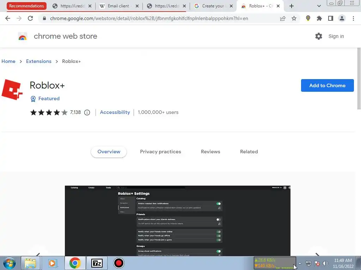The width and height of the screenshot is (361, 270).
Task: Open the Windows Start menu
Action: [x=10, y=263]
